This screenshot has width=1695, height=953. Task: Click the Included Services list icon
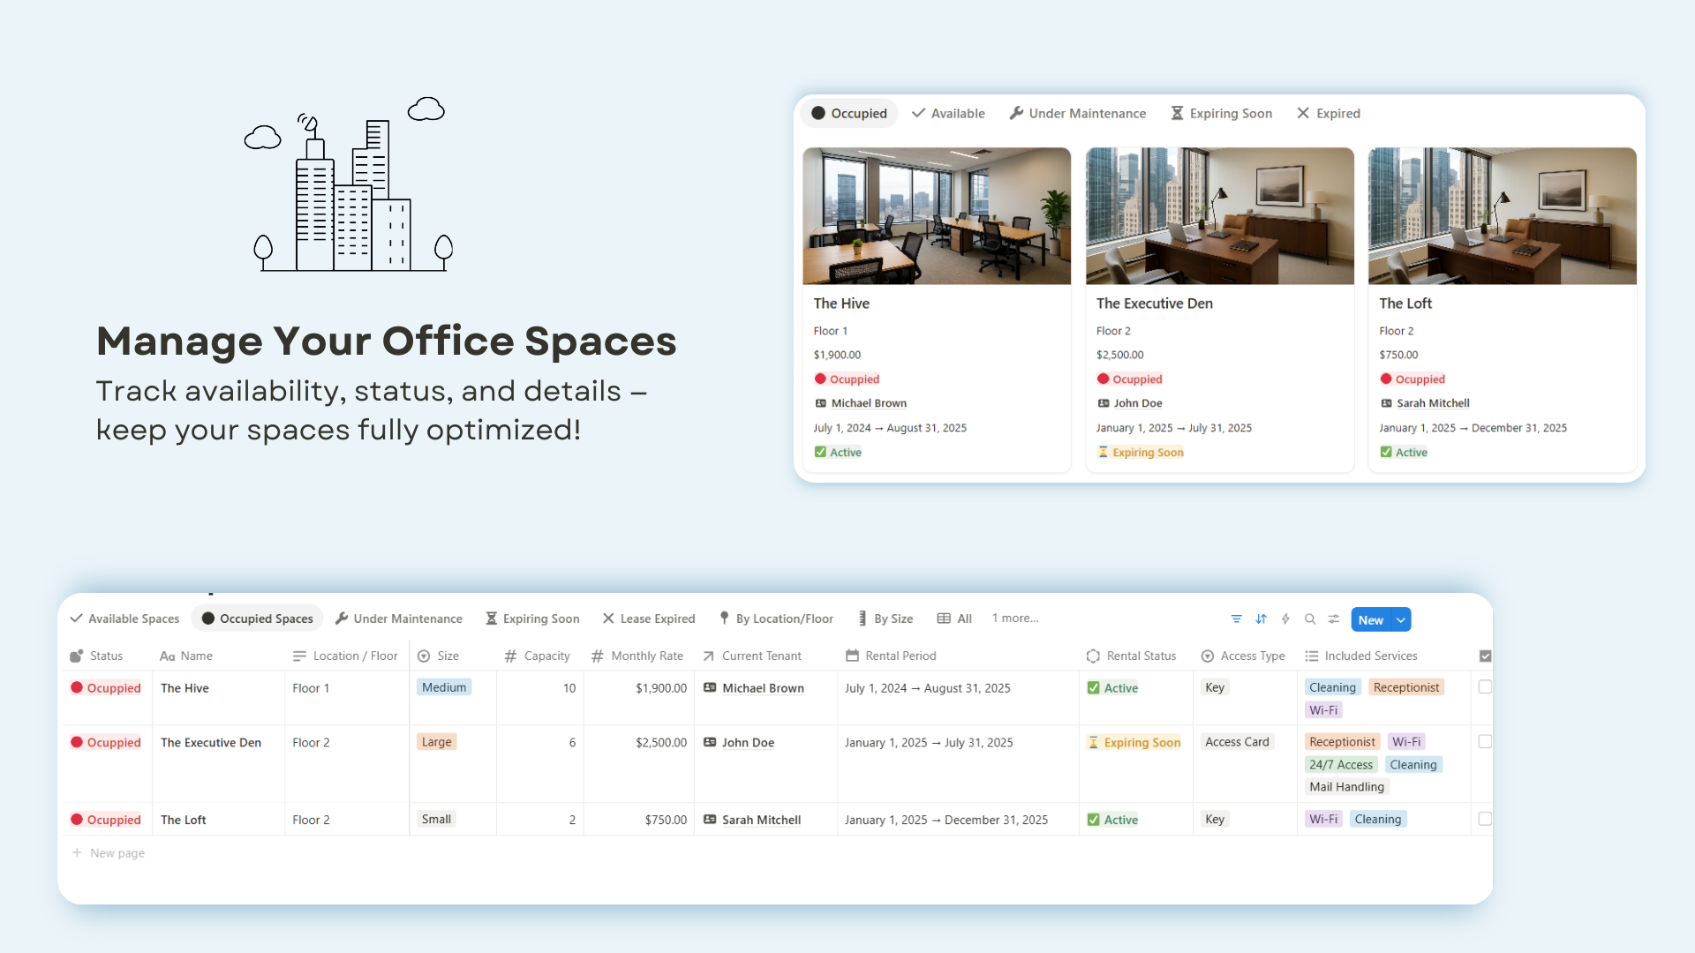pos(1312,656)
